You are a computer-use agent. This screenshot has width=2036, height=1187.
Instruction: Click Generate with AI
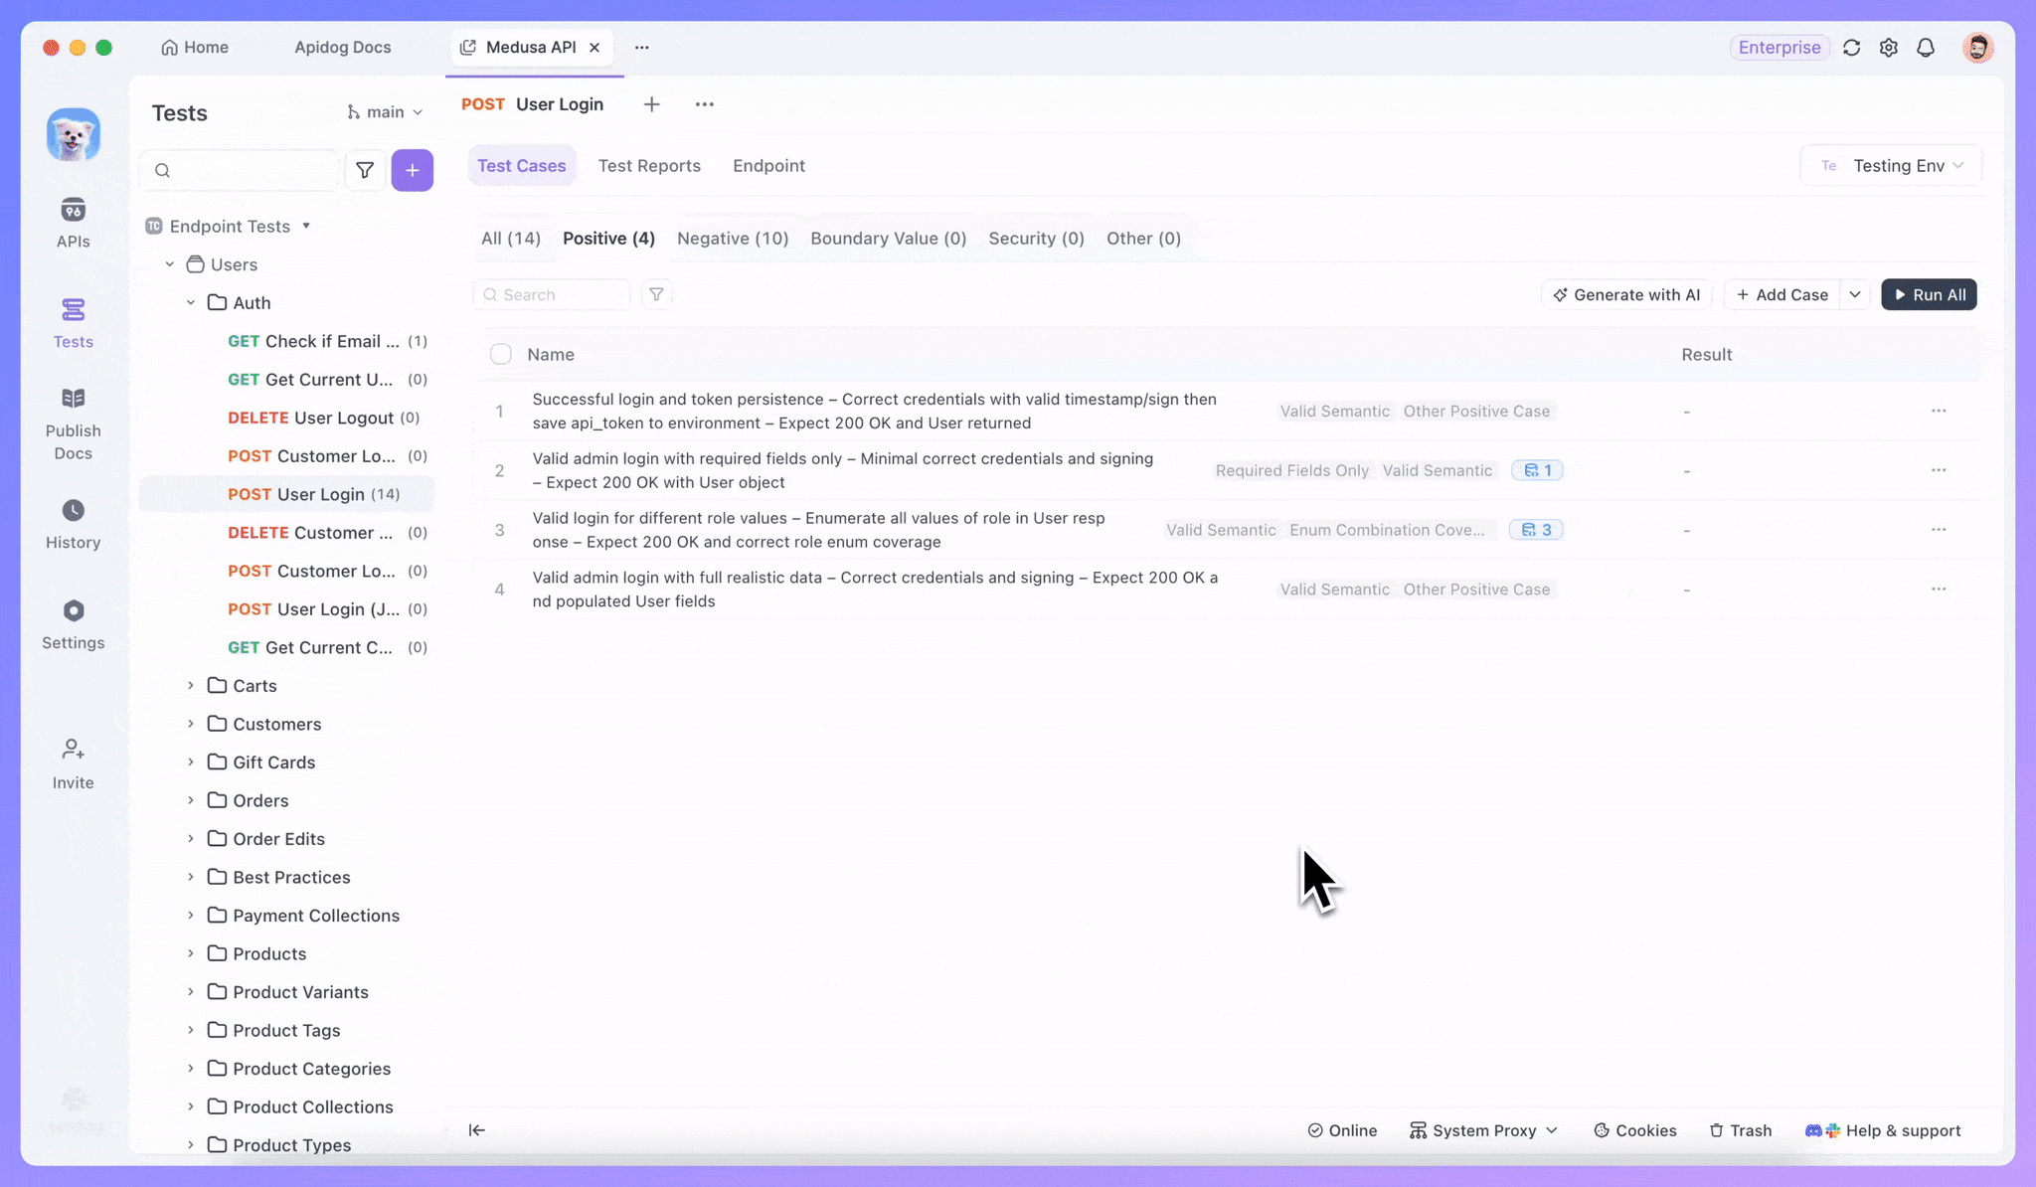click(x=1625, y=294)
